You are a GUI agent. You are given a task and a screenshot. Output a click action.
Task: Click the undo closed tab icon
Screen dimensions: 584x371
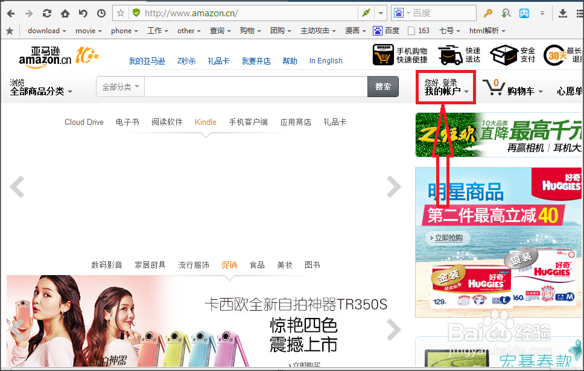click(x=83, y=13)
